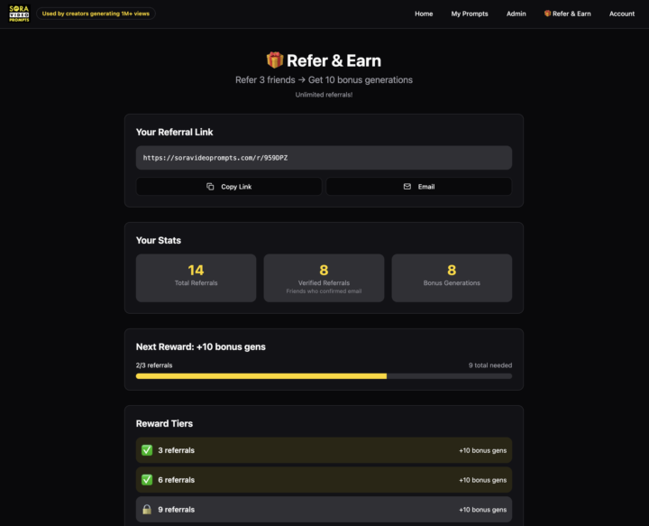Screen dimensions: 649x526
Task: Click the gift icon in the navigation bar
Action: point(547,14)
